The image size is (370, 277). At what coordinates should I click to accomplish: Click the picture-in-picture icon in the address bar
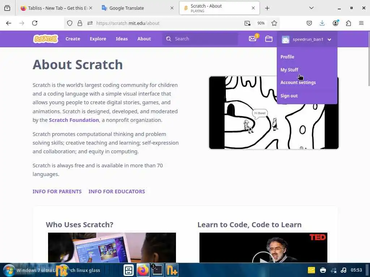(x=247, y=23)
